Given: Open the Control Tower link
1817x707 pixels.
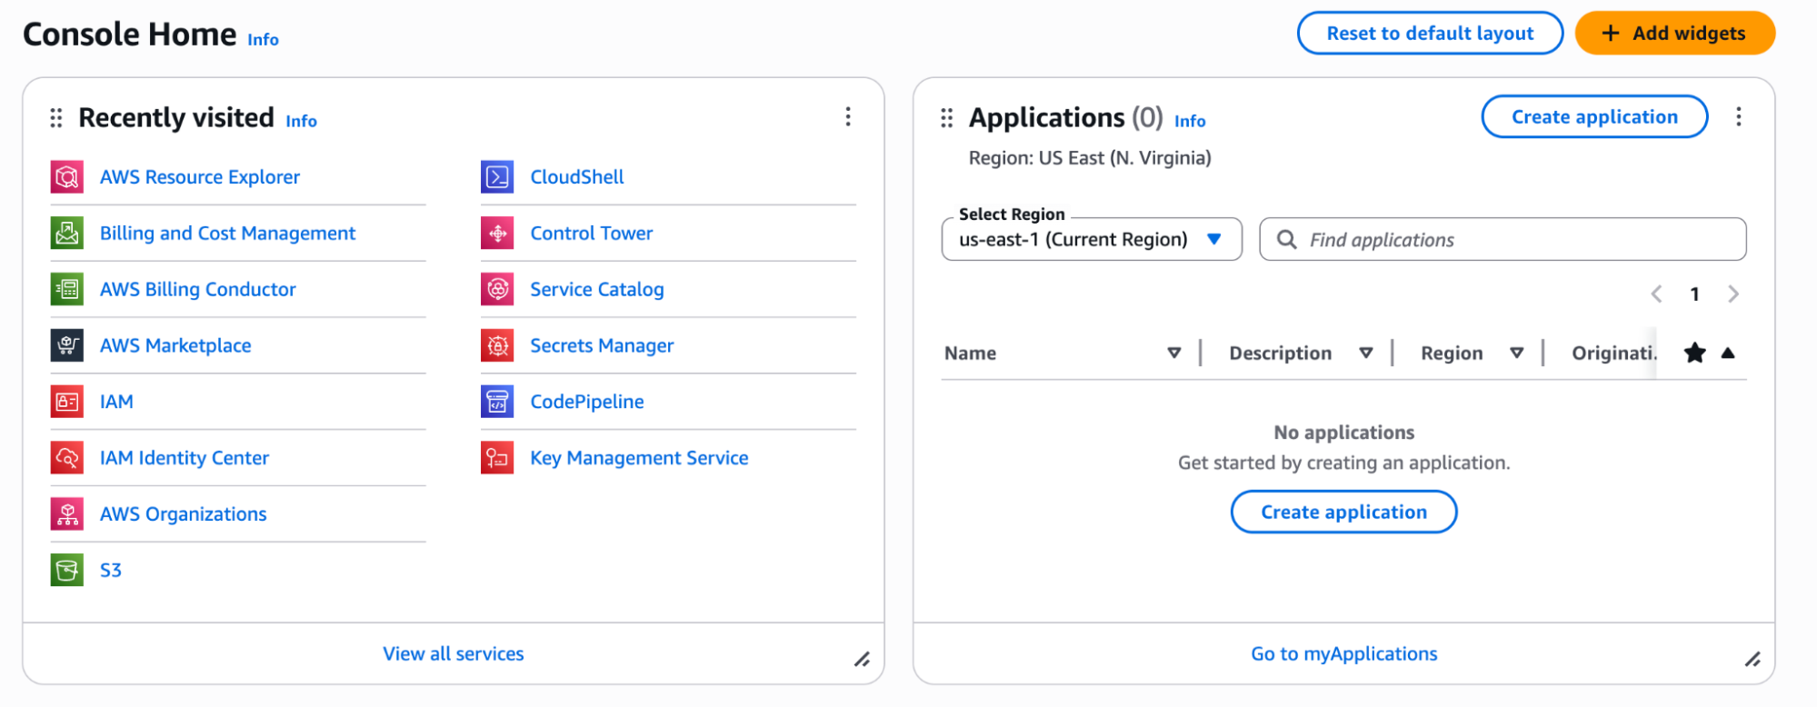Looking at the screenshot, I should tap(592, 234).
